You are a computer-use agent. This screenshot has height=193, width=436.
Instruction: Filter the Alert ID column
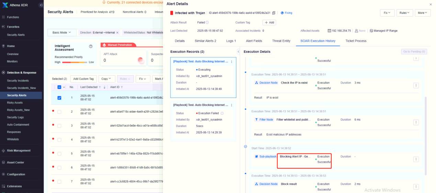tap(122, 87)
